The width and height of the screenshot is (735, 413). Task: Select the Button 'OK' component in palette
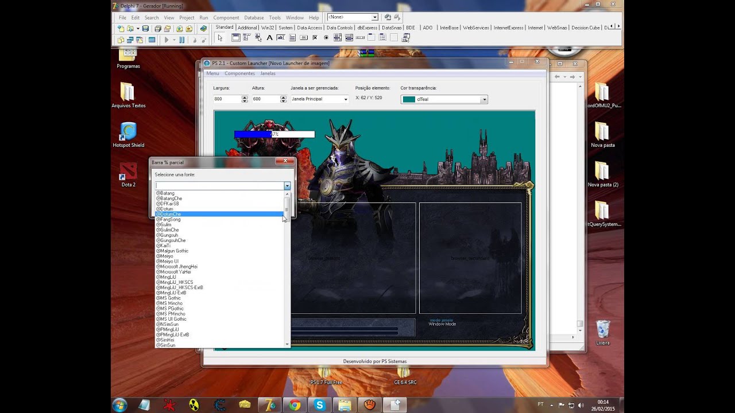[303, 37]
